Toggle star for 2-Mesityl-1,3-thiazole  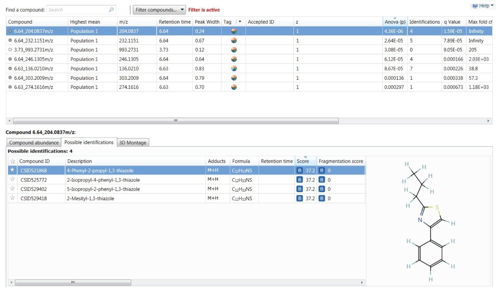point(12,198)
